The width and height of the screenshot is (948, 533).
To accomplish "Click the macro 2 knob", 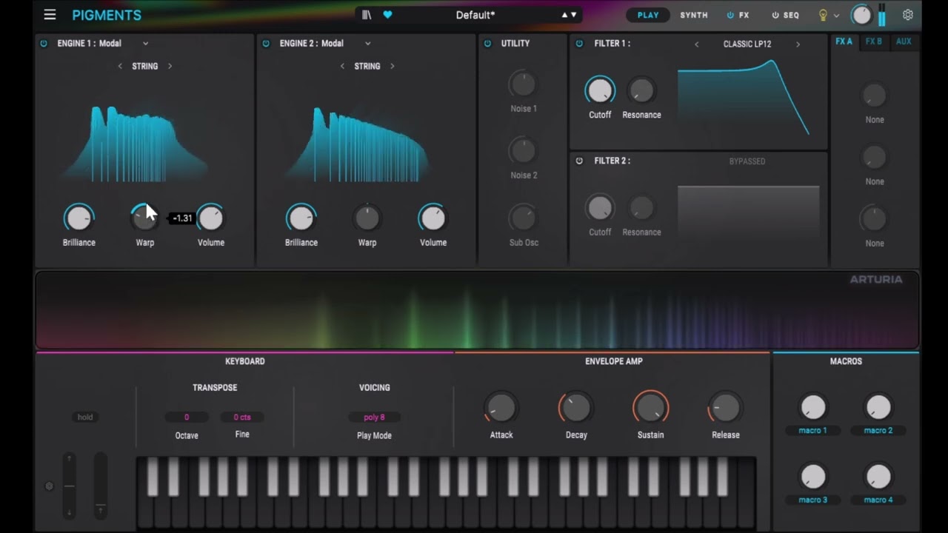I will (x=878, y=407).
